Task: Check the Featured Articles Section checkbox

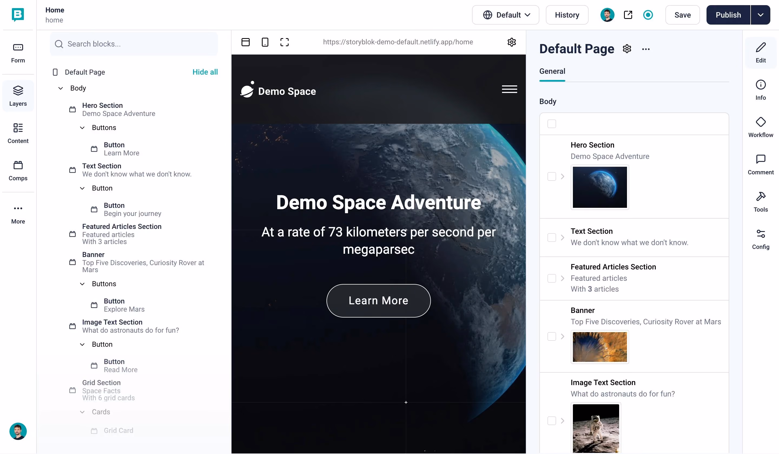Action: [x=552, y=278]
